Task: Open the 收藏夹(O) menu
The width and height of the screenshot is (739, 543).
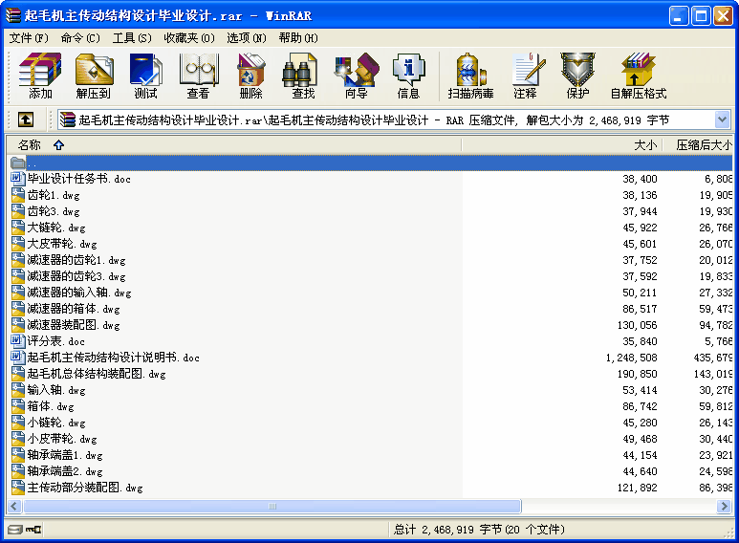Action: point(188,37)
